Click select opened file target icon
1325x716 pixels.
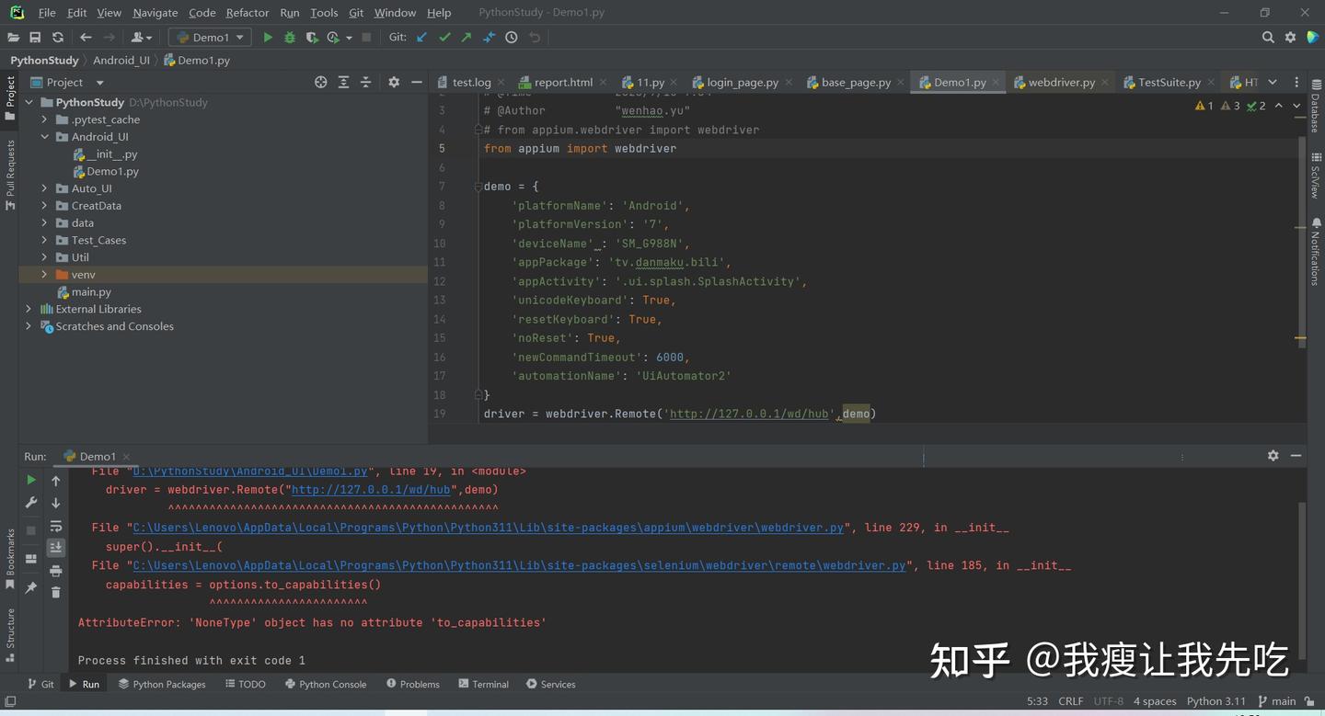coord(320,82)
